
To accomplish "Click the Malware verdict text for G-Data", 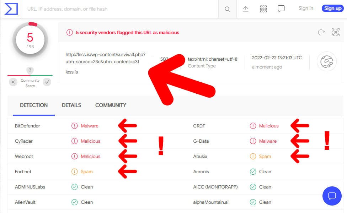I will [268, 141].
